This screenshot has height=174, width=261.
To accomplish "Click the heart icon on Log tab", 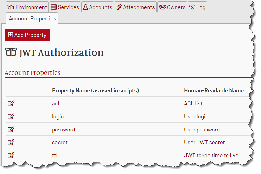I will (192, 7).
